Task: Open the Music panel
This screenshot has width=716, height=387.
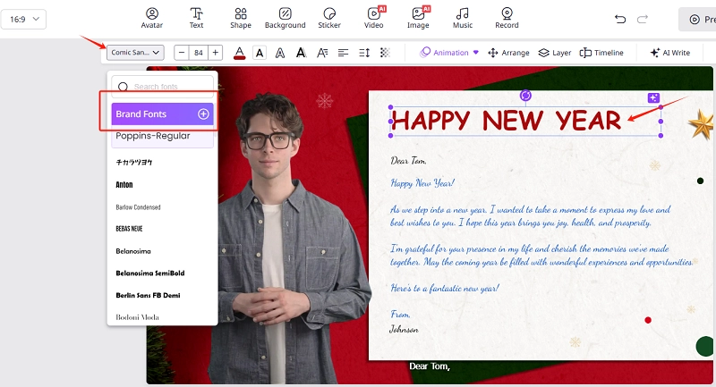Action: 463,18
